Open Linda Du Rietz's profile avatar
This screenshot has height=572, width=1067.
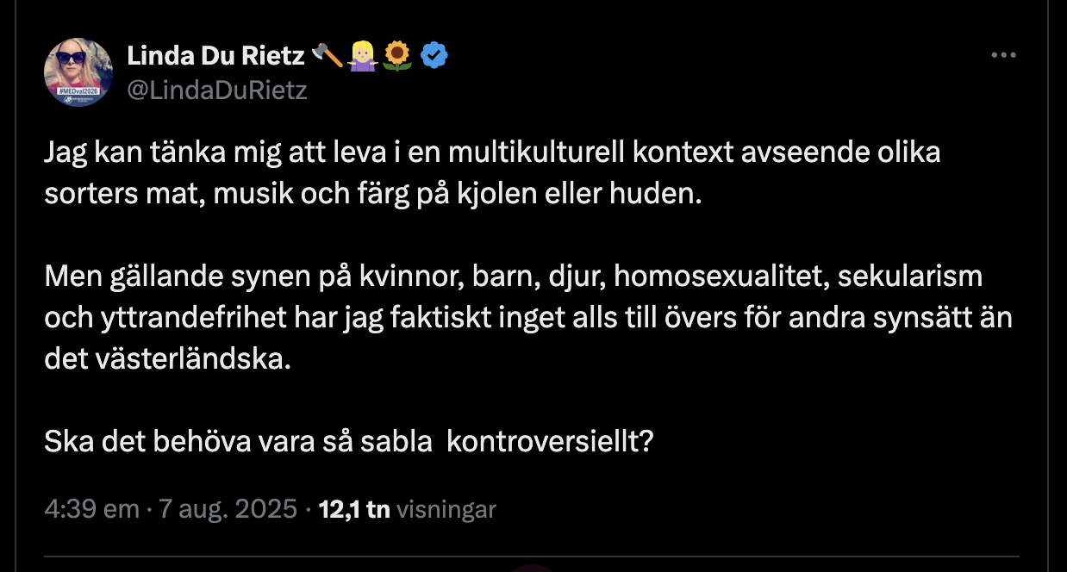tap(78, 72)
